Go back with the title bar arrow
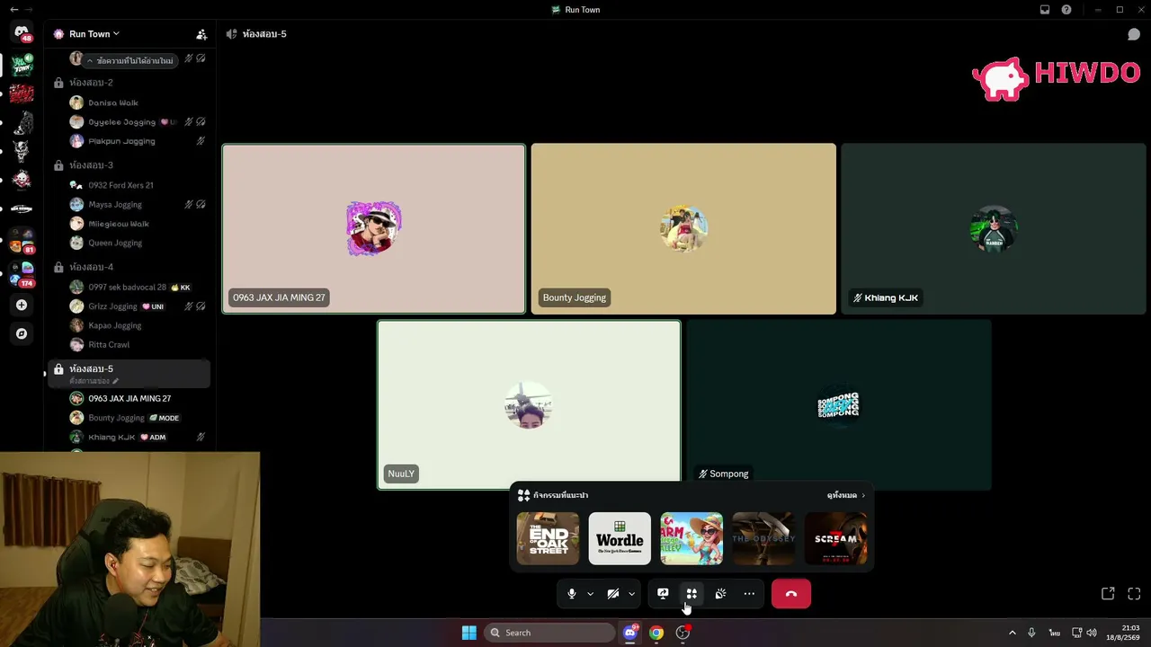The height and width of the screenshot is (647, 1151). coord(13,10)
